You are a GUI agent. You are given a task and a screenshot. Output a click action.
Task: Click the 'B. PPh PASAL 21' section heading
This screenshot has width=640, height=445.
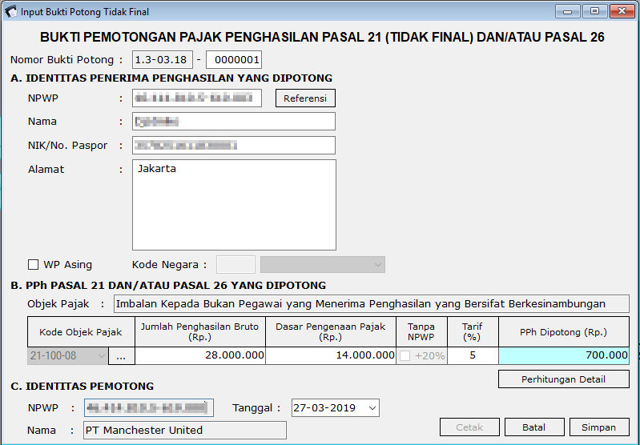[x=168, y=285]
